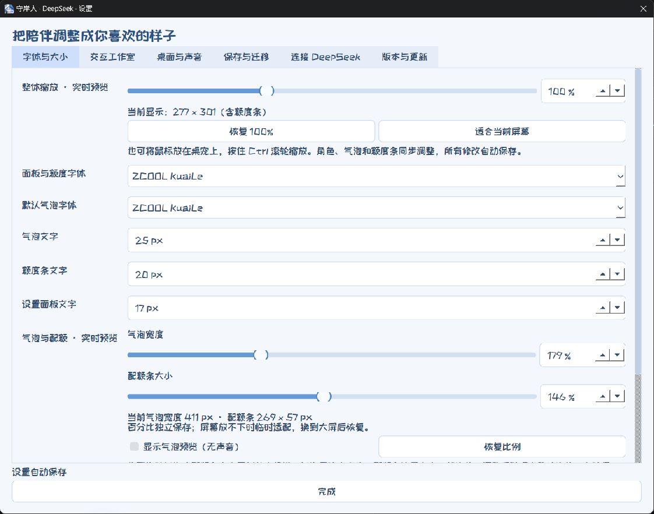Decrease 气泡宽度 percent with down arrow
The image size is (654, 514).
pyautogui.click(x=617, y=355)
